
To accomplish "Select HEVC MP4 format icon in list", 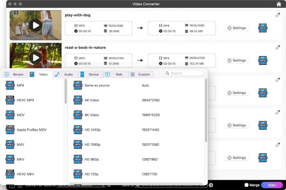I will coord(10,100).
